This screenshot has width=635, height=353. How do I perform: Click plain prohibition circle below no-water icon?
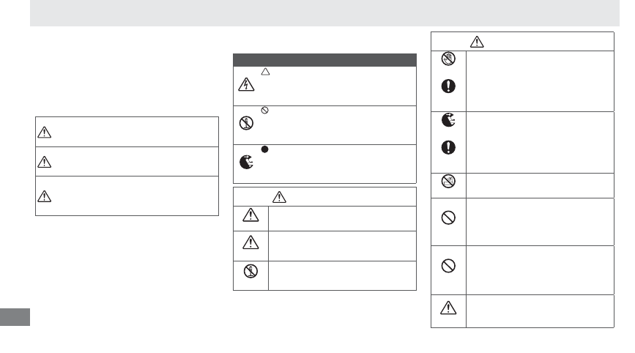pos(448,218)
